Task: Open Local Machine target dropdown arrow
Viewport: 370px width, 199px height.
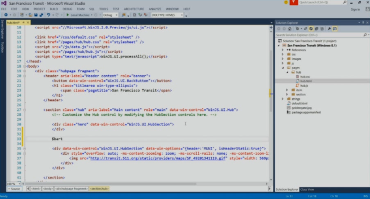Action: pyautogui.click(x=91, y=15)
